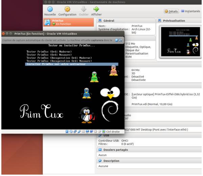Viewport: 203px width, 176px height.
Task: Click the 'Contrôleur USB: OHCI' value
Action: (x=125, y=141)
